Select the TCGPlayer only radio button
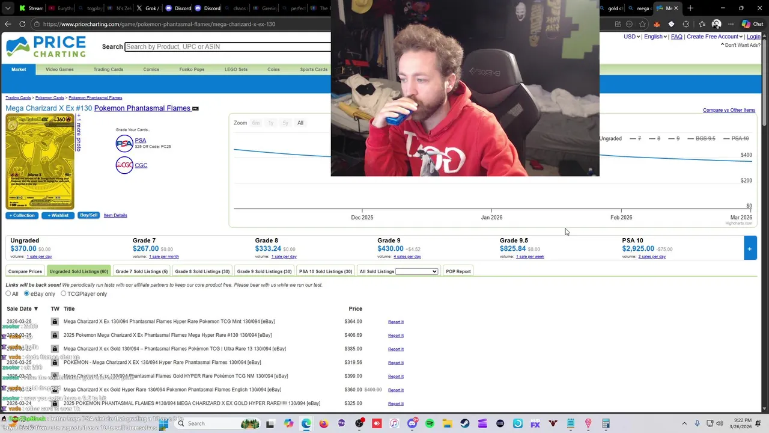Screen dimensions: 769x433 pos(63,293)
